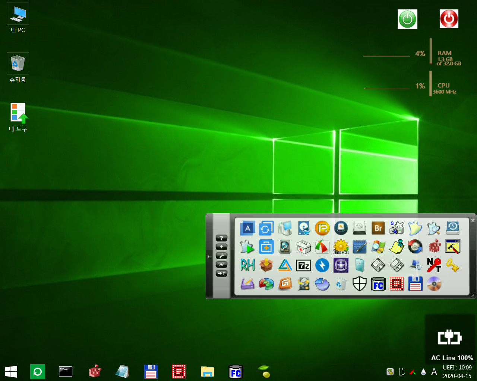Open File Explorer from the taskbar
477x381 pixels.
point(208,372)
